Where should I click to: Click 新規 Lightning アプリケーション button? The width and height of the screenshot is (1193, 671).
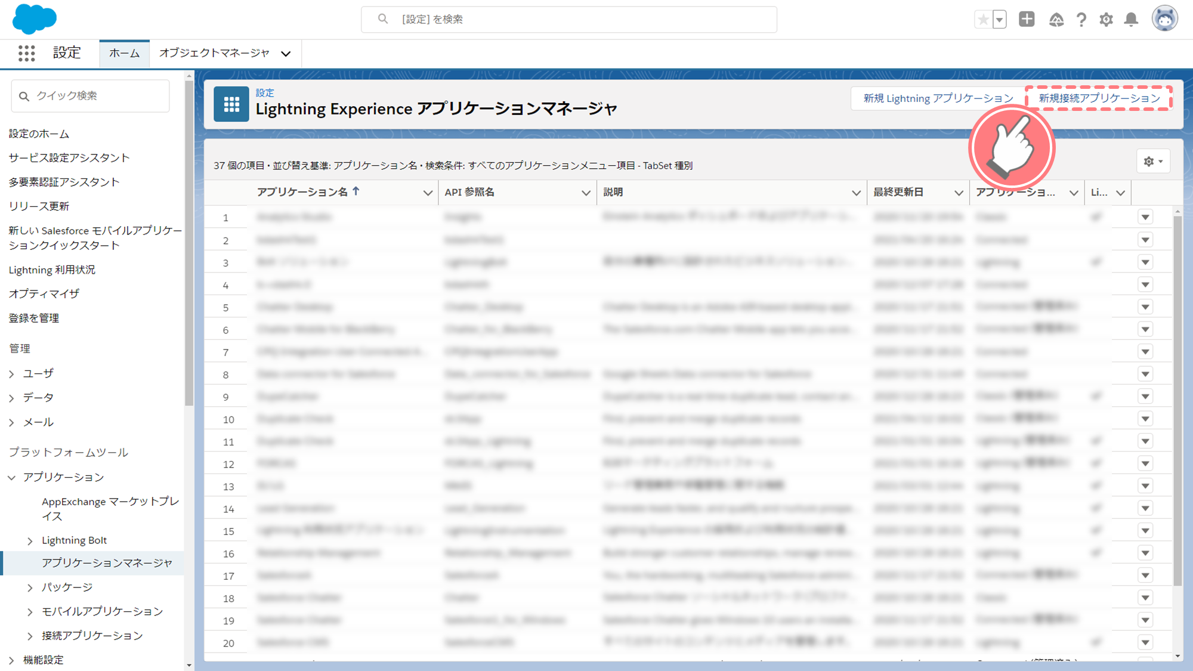(938, 98)
